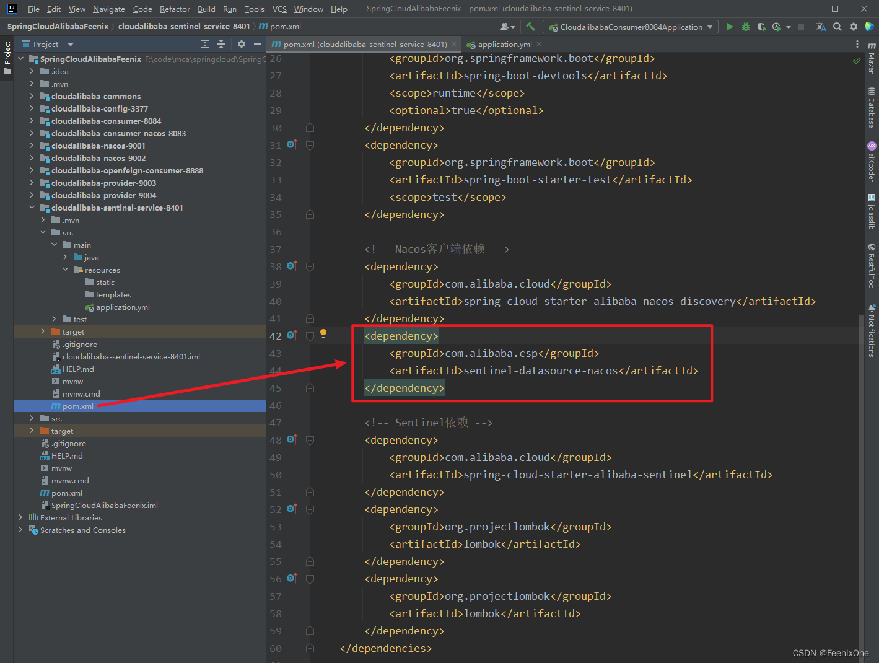Place cursor on sentinel-datasource-nacos artifactId line

click(543, 371)
